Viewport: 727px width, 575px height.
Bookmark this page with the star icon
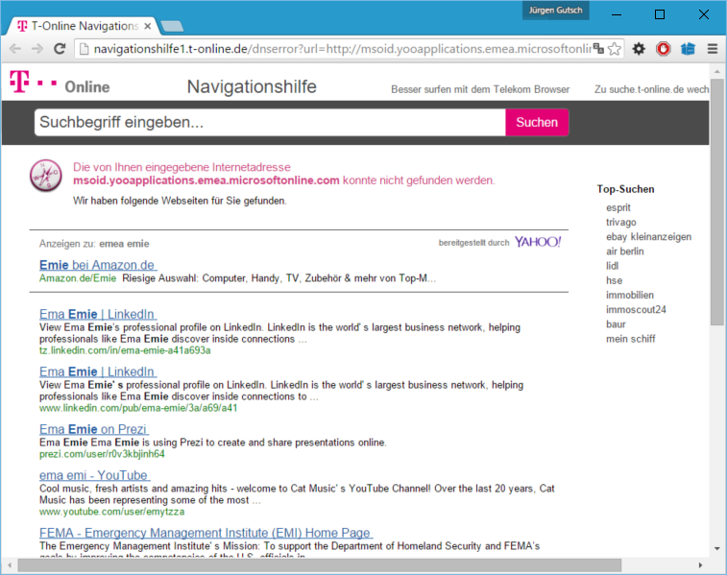pos(615,49)
